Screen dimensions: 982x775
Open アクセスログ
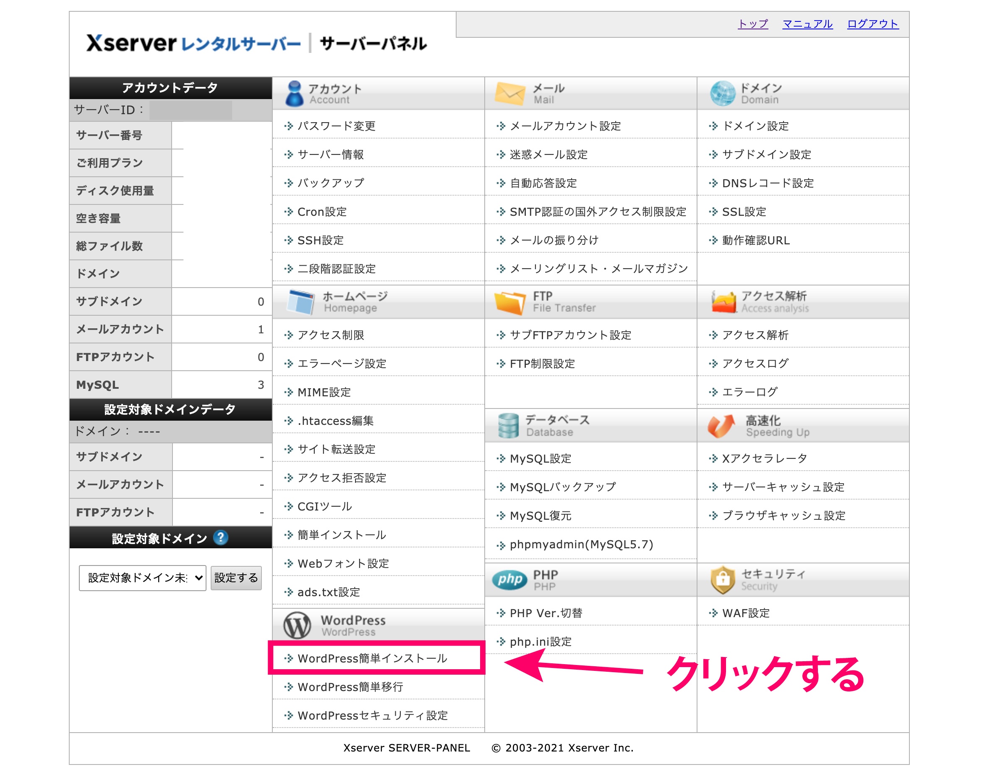tap(755, 364)
